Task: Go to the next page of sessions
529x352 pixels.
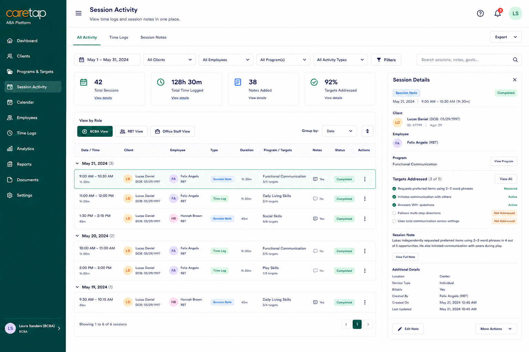Action: (x=368, y=324)
